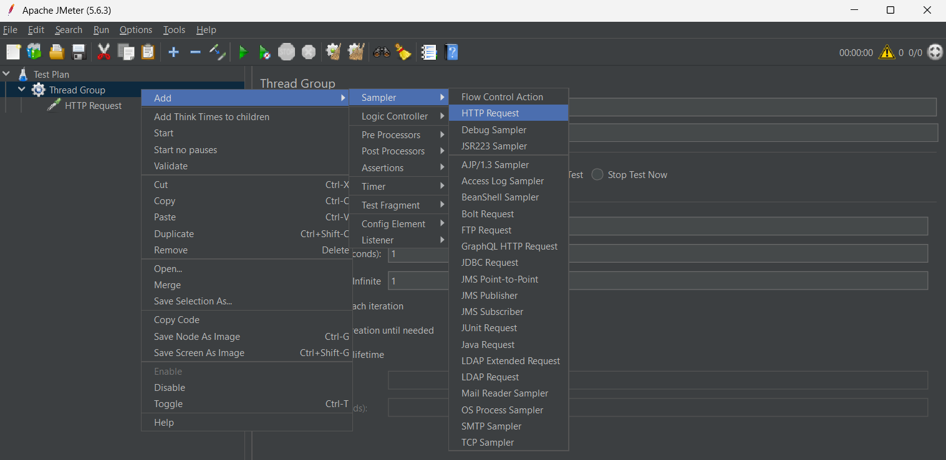Select Disable in context menu
Viewport: 946px width, 460px height.
[x=246, y=388]
